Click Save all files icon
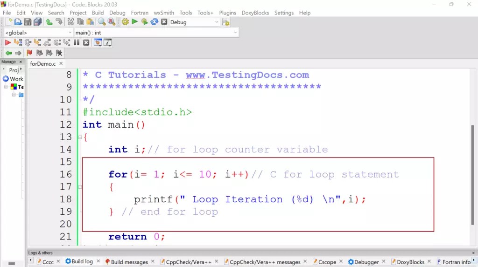The width and height of the screenshot is (478, 267). (37, 22)
